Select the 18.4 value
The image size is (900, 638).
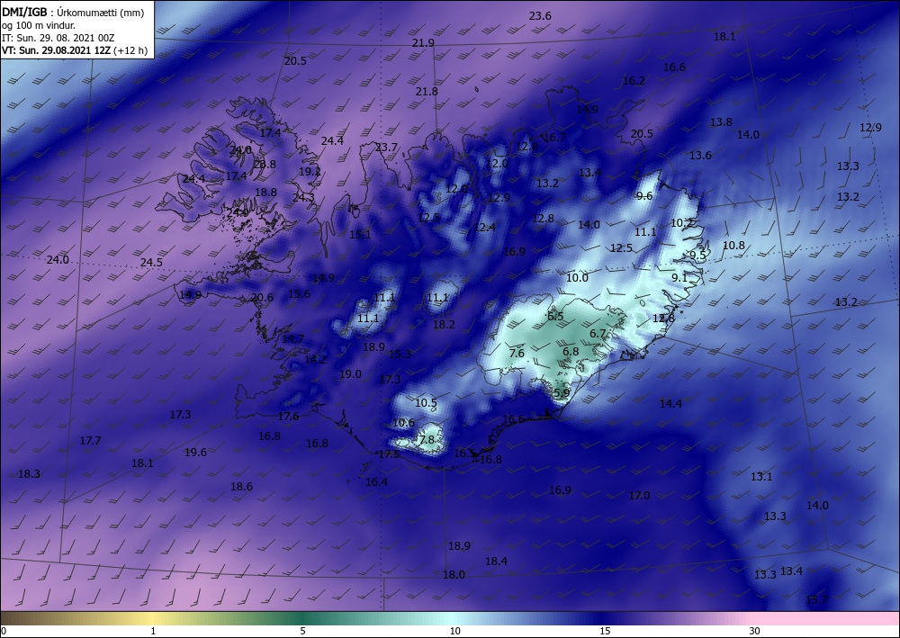[497, 562]
